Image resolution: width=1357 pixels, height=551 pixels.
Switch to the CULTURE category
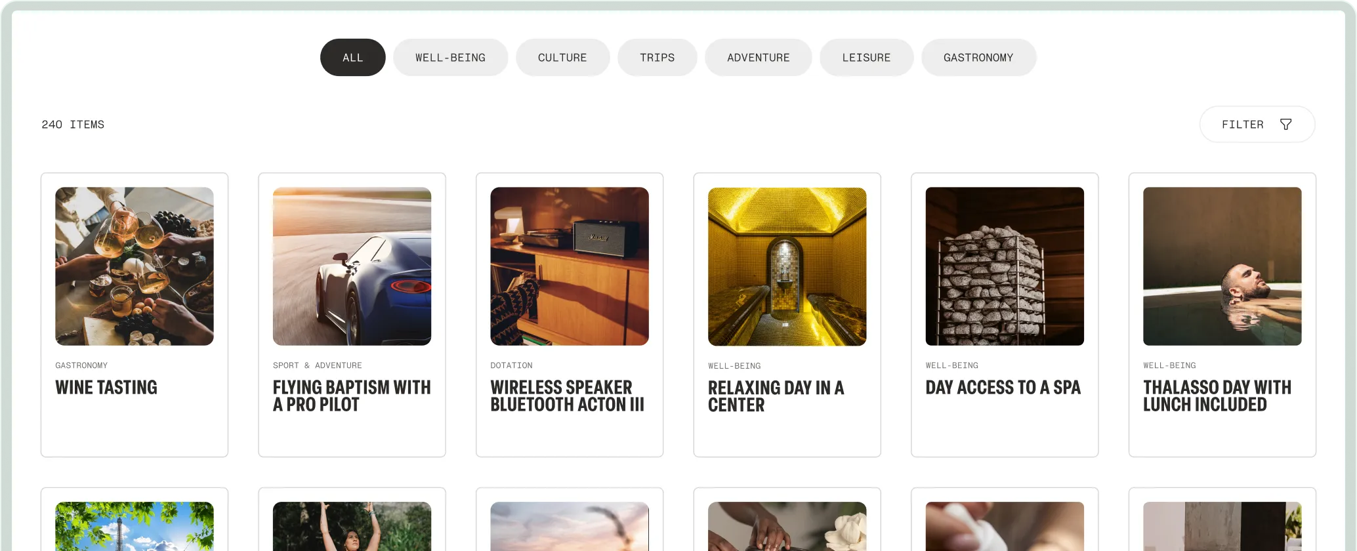563,58
